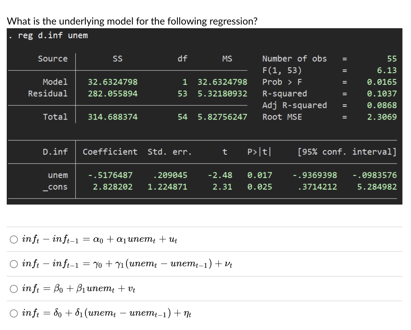411x330 pixels.
Task: Click the Total row label
Action: [x=55, y=117]
